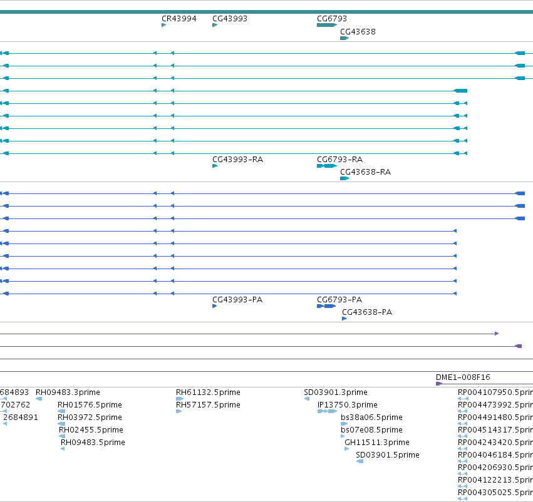Screen dimensions: 533x502
Task: Select the RP004305025.5prime label
Action: click(495, 493)
